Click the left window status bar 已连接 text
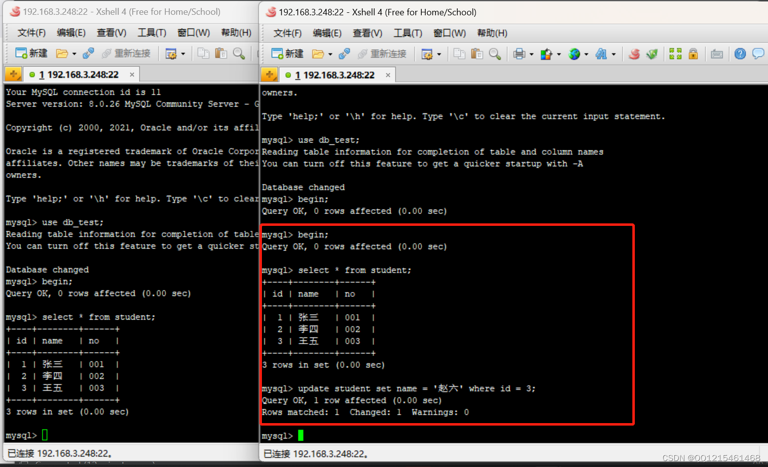This screenshot has width=768, height=467. [x=60, y=453]
